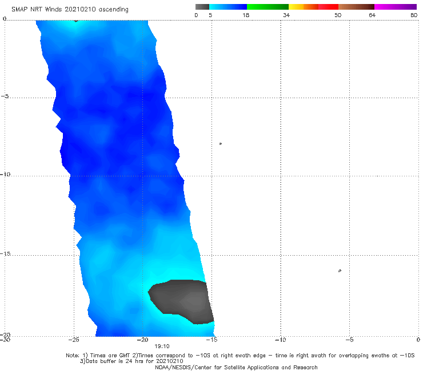Image resolution: width=423 pixels, height=371 pixels.
Task: Click the longitude axis label '-10' at the bottom
Action: (281, 340)
